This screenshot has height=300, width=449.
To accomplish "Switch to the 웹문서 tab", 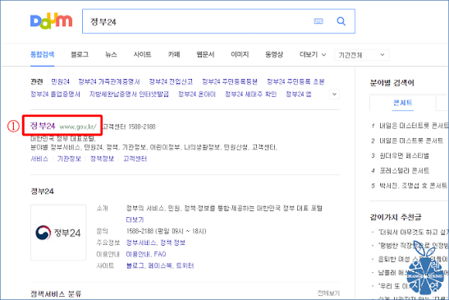I will 205,54.
